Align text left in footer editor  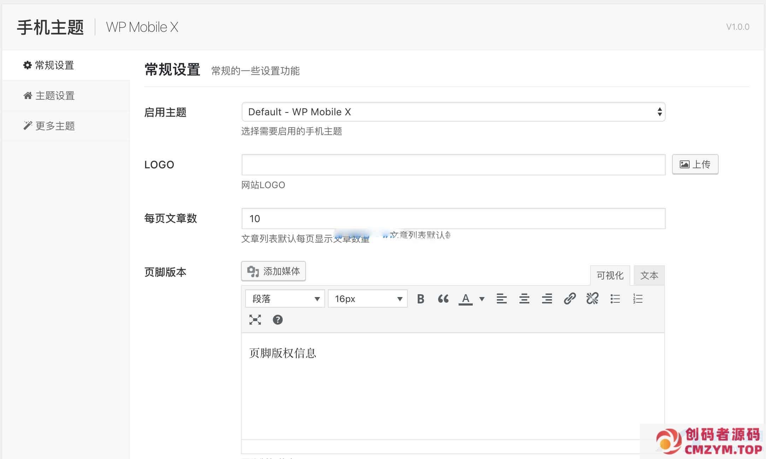pos(501,299)
